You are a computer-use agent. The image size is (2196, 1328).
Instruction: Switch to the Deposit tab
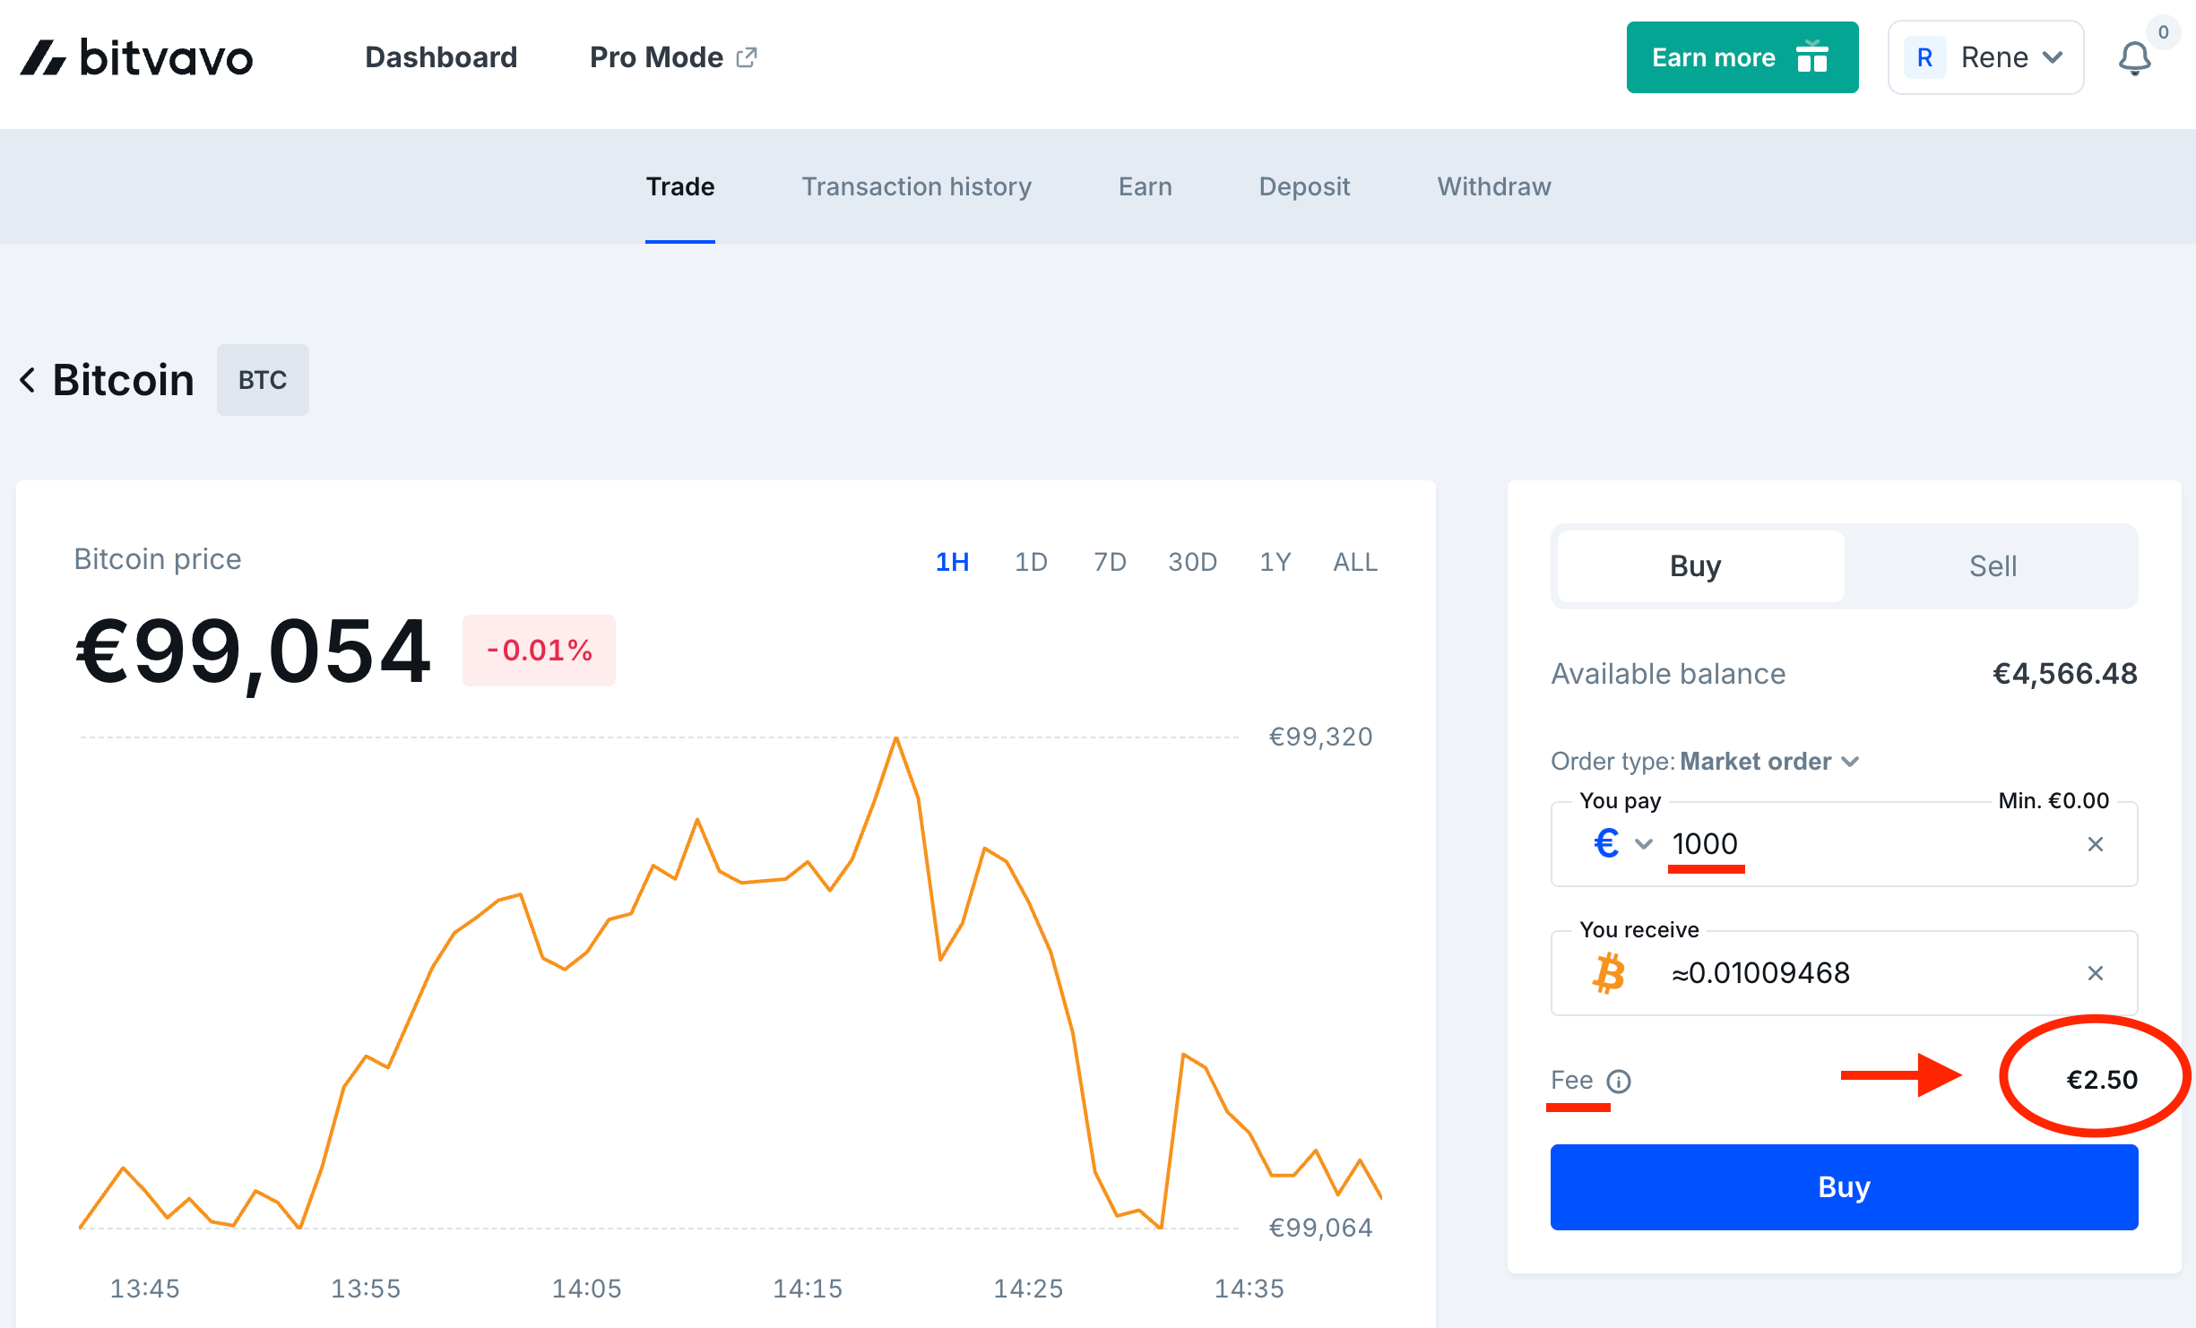click(x=1304, y=186)
